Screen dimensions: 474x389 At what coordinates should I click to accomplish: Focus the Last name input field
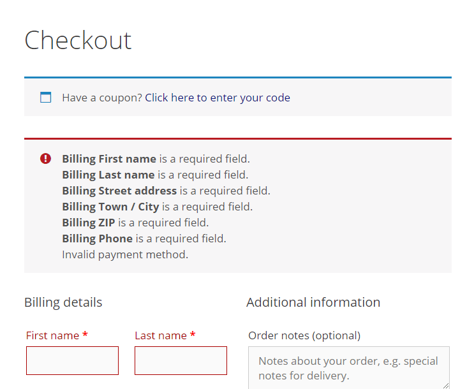pos(181,360)
